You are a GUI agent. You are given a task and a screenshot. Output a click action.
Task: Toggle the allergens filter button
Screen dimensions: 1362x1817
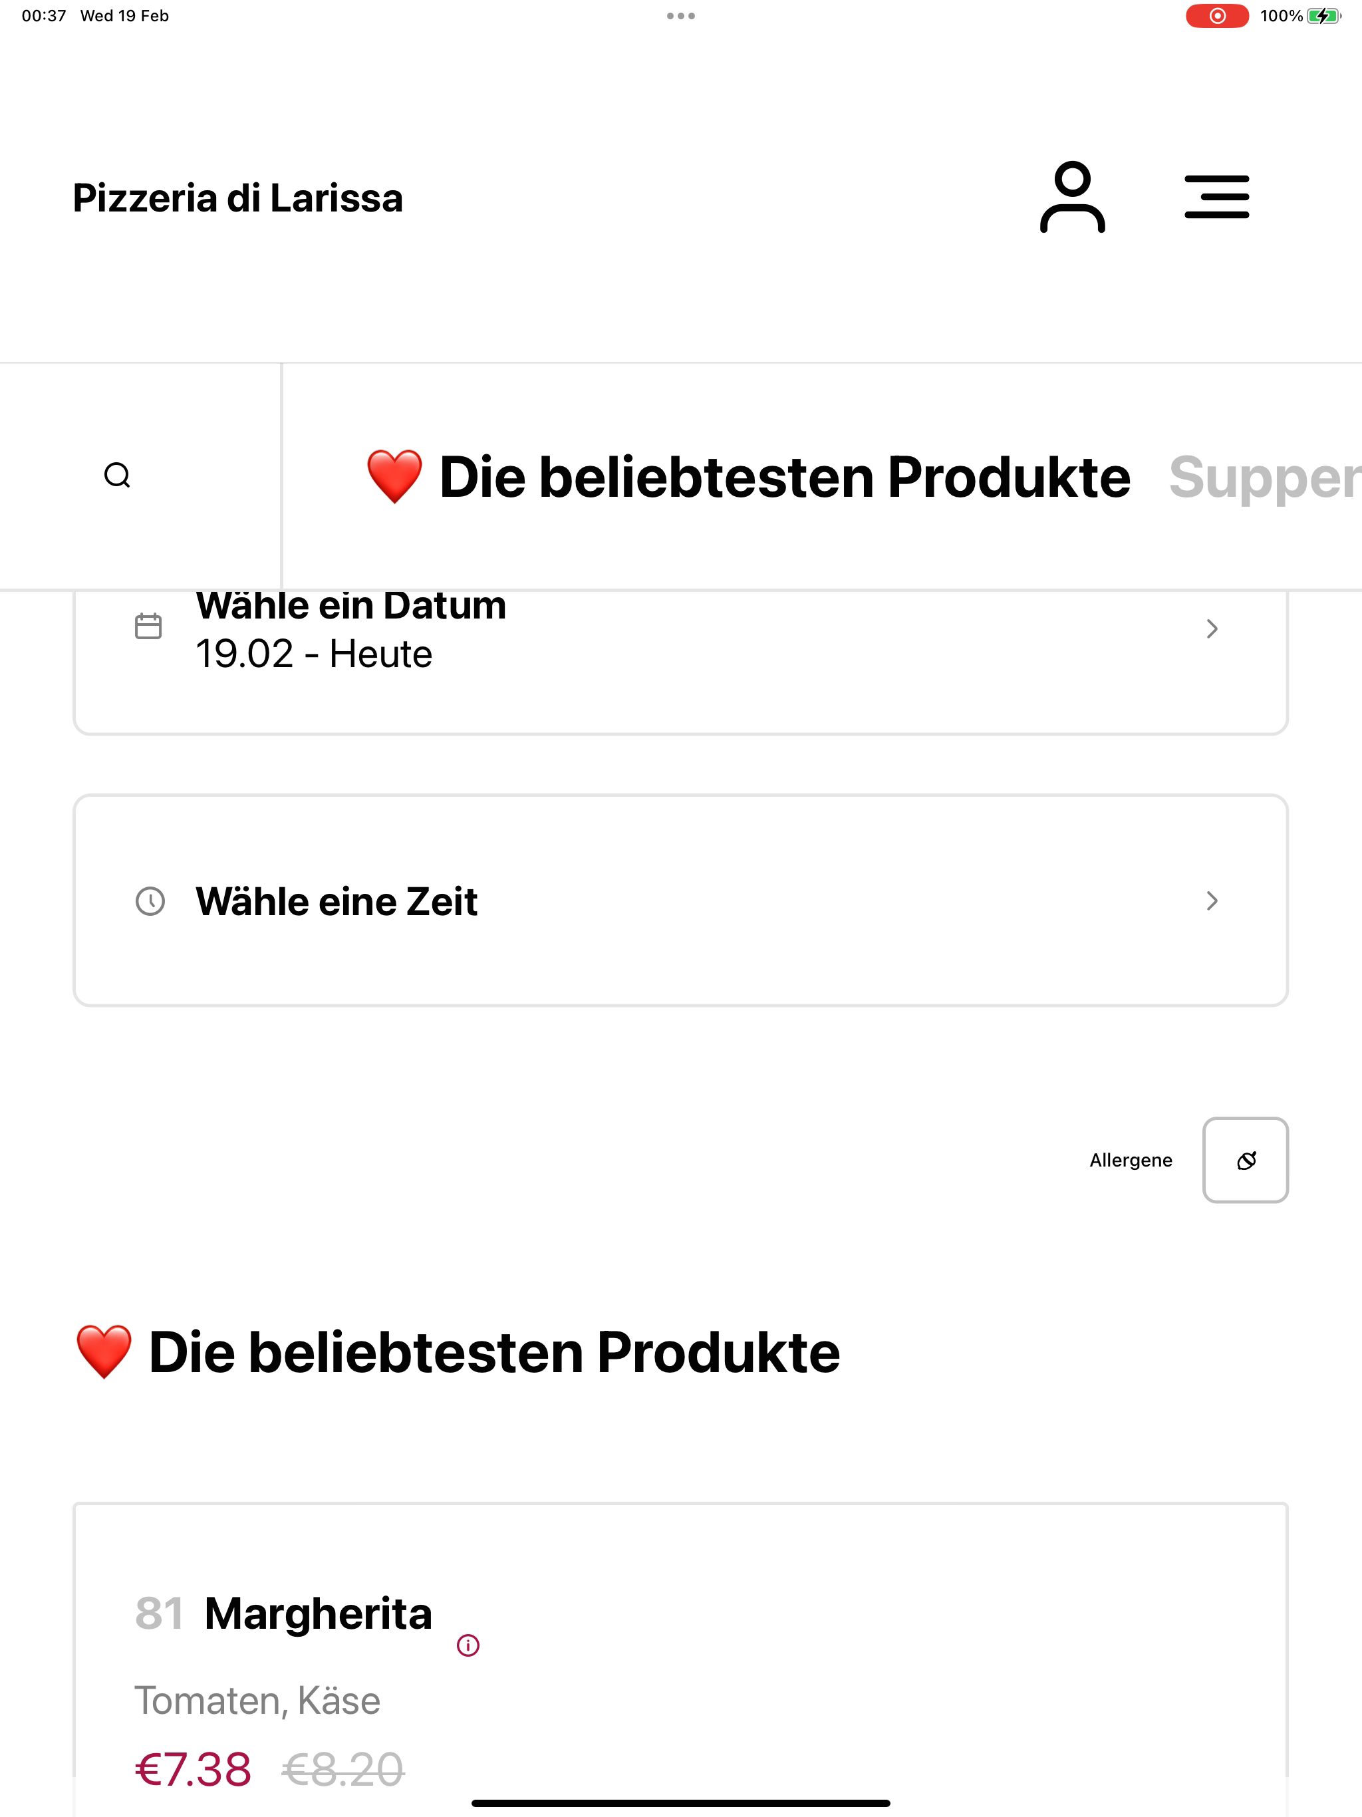[x=1246, y=1160]
